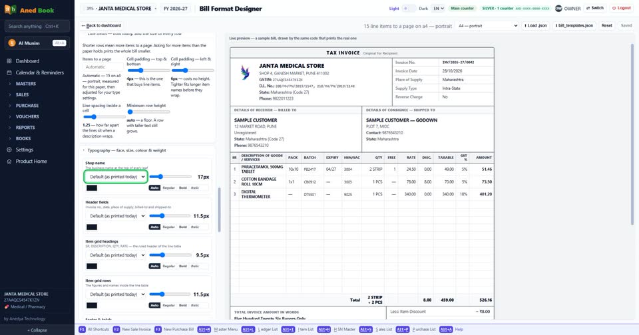This screenshot has width=639, height=335.
Task: Select Italic style for Shop name
Action: click(195, 187)
